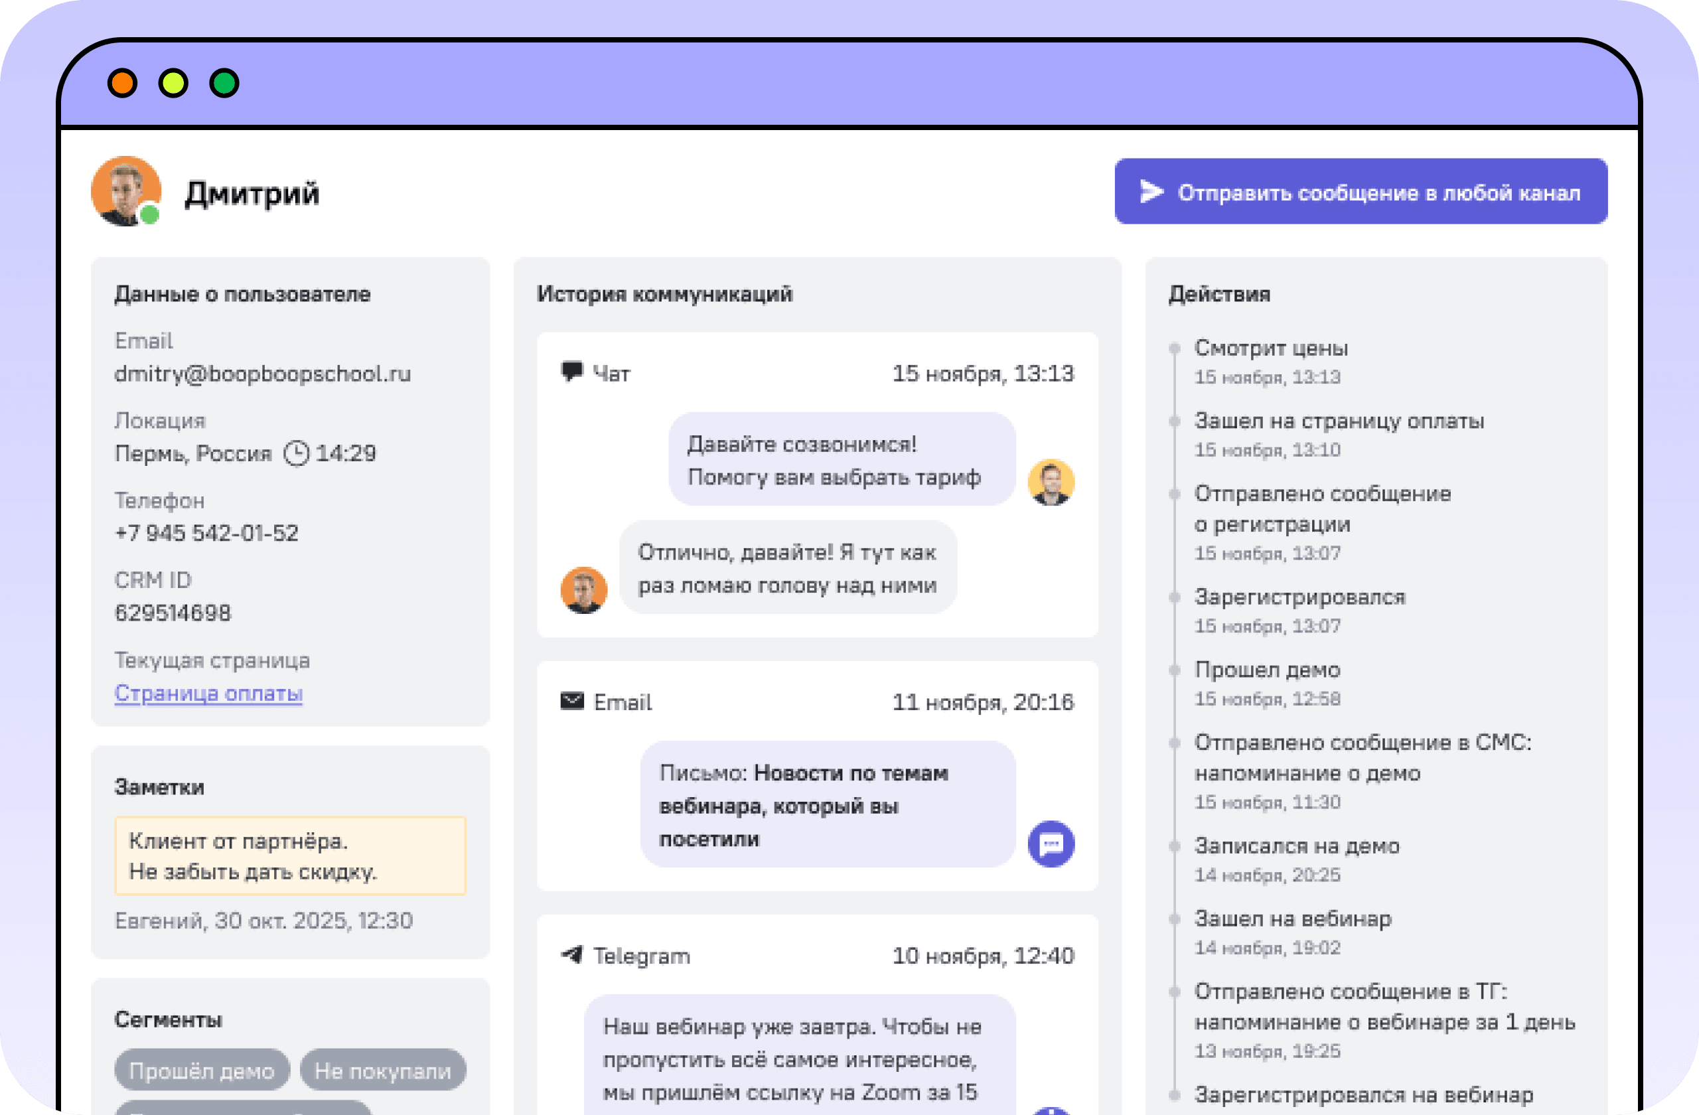Click the Зашел на страницу оплаты action

point(1339,434)
